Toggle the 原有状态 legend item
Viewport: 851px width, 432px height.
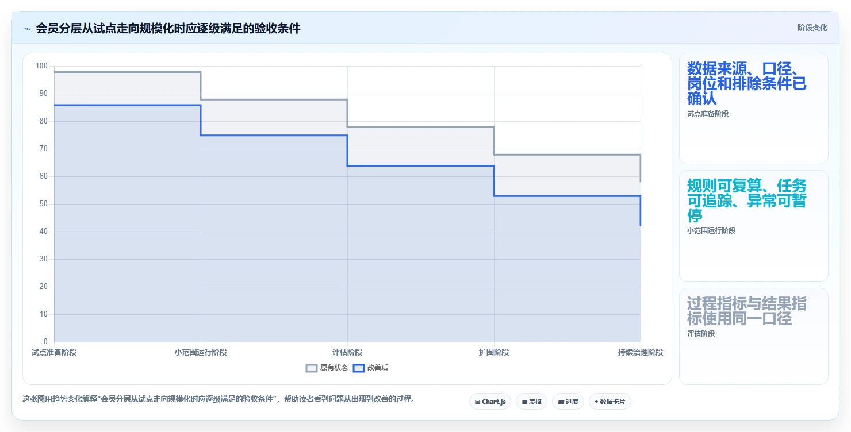[x=327, y=368]
